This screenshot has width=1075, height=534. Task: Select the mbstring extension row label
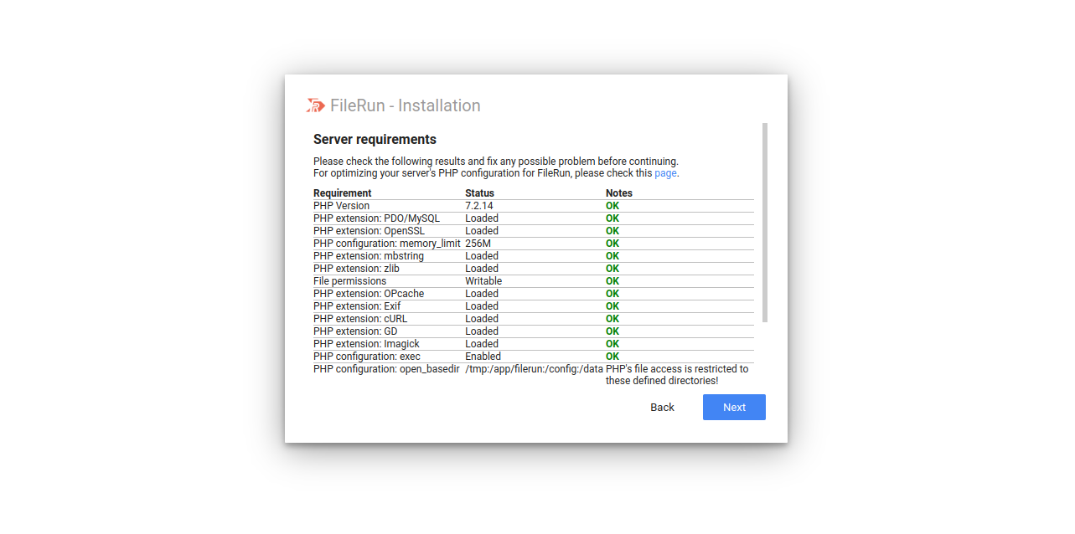tap(369, 256)
